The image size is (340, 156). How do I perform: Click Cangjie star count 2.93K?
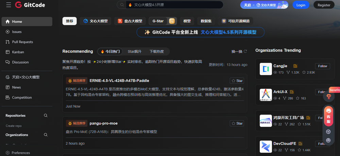[309, 72]
